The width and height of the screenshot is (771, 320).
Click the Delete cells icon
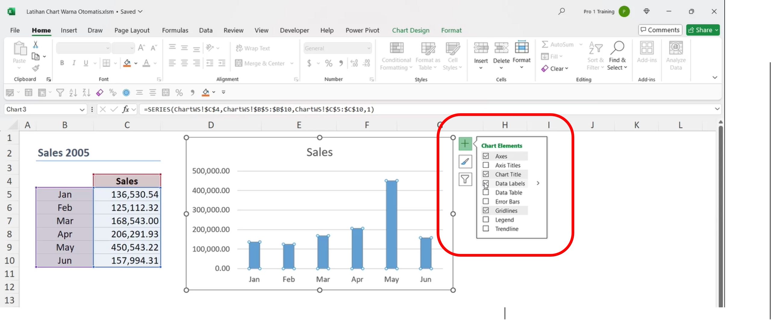[x=501, y=48]
